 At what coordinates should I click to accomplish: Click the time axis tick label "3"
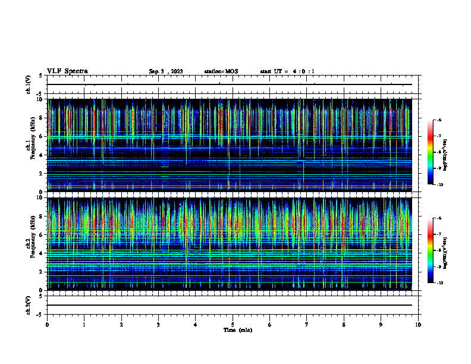tap(158, 324)
